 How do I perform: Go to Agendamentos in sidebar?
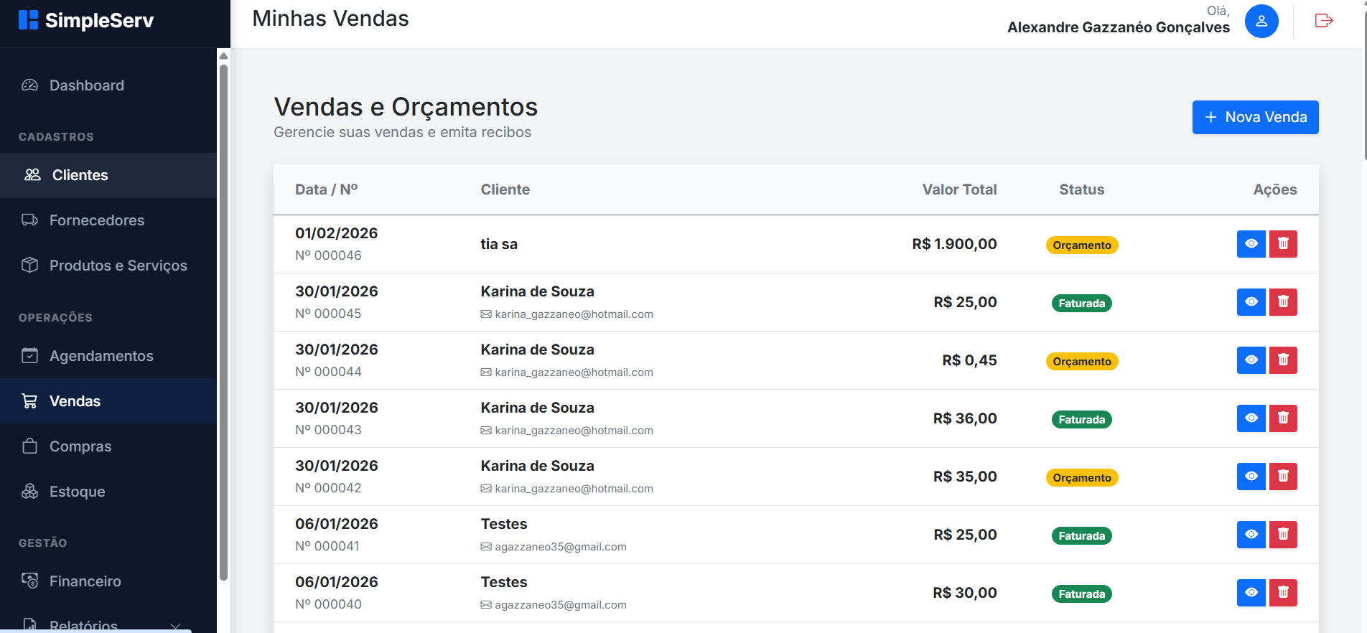[101, 356]
